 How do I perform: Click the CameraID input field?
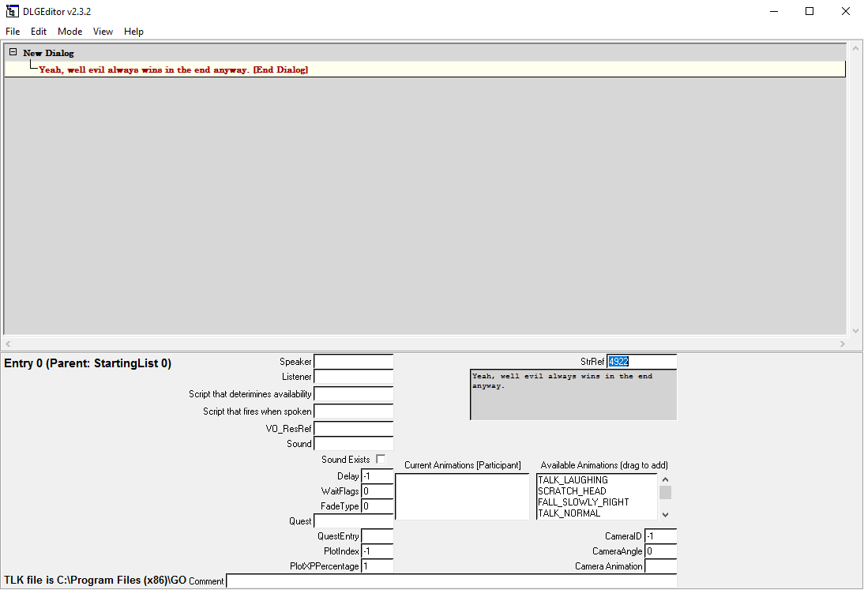(660, 536)
